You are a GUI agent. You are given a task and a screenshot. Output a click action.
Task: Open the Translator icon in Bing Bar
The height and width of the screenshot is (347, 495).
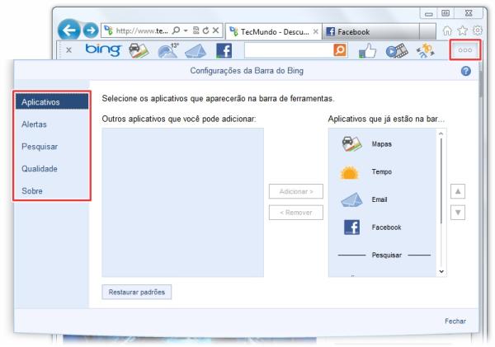click(425, 50)
